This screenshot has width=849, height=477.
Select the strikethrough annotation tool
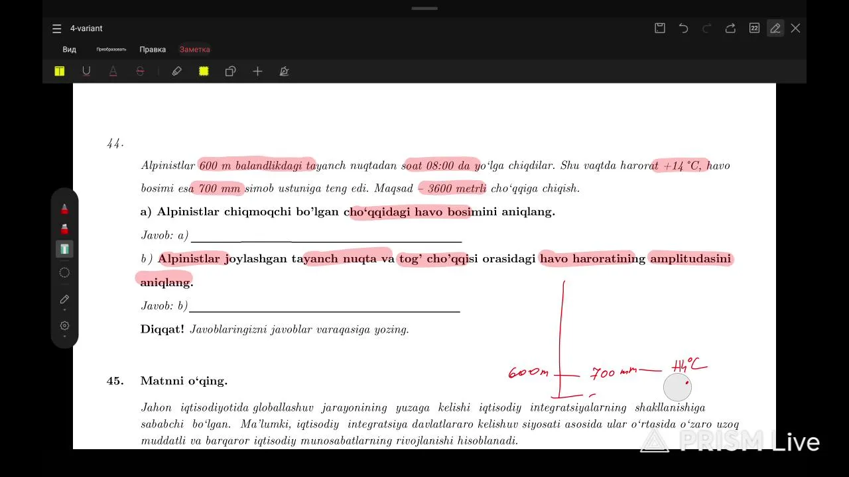140,72
